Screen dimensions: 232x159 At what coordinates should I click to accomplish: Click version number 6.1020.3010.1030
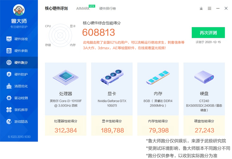pyautogui.click(x=19, y=137)
